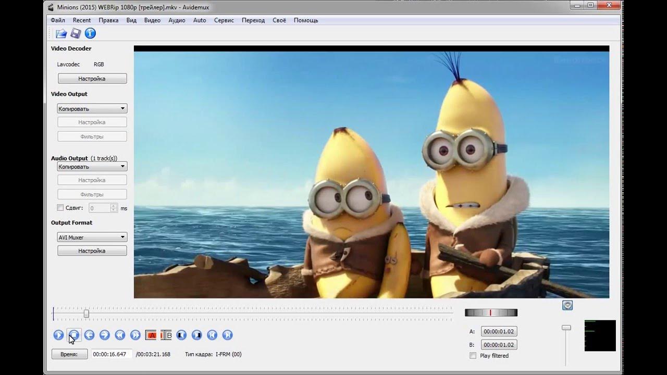Click the marker A time button
Viewport: 667px width, 375px height.
[499, 331]
